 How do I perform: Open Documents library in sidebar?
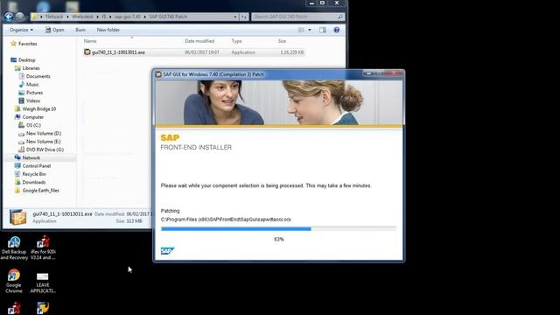(x=38, y=76)
